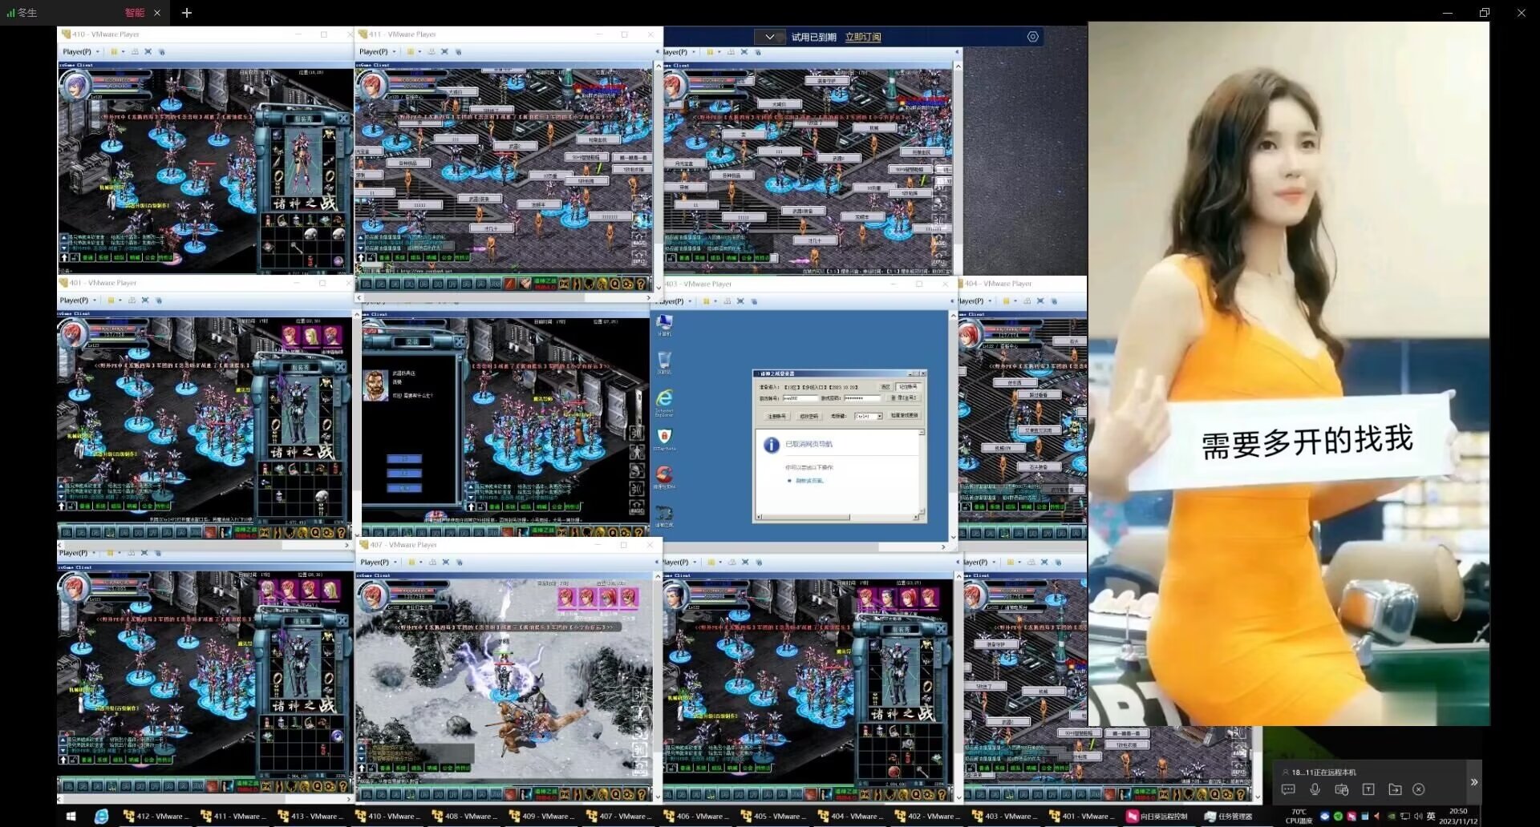
Task: Open Internet Explorer on the taskbar
Action: point(102,817)
